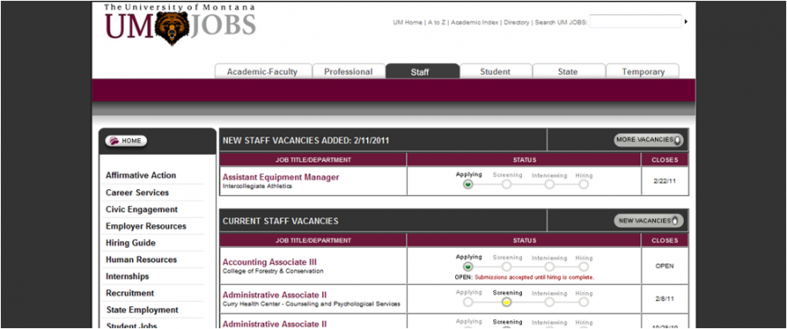Open the Academic Index link
Image resolution: width=787 pixels, height=329 pixels.
click(x=475, y=23)
